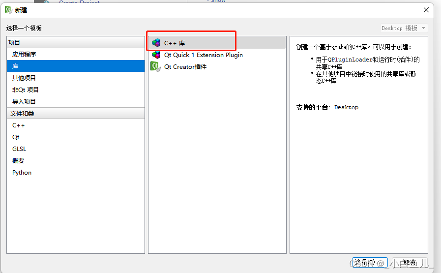Click the 项目 section header
This screenshot has width=441, height=273.
point(76,42)
